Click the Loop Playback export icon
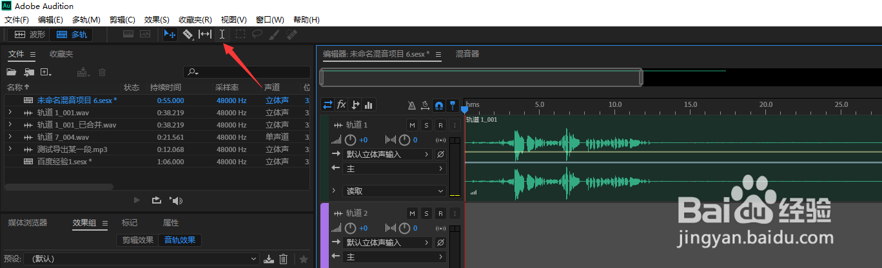882x268 pixels. (x=156, y=200)
